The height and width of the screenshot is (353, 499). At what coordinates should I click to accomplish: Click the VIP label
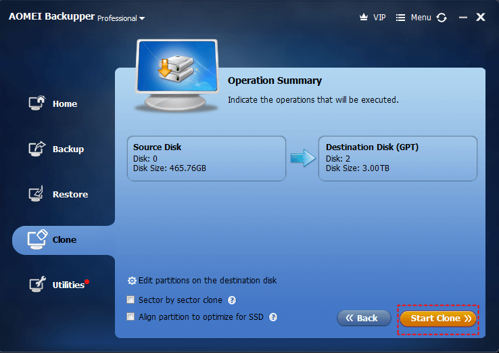379,18
